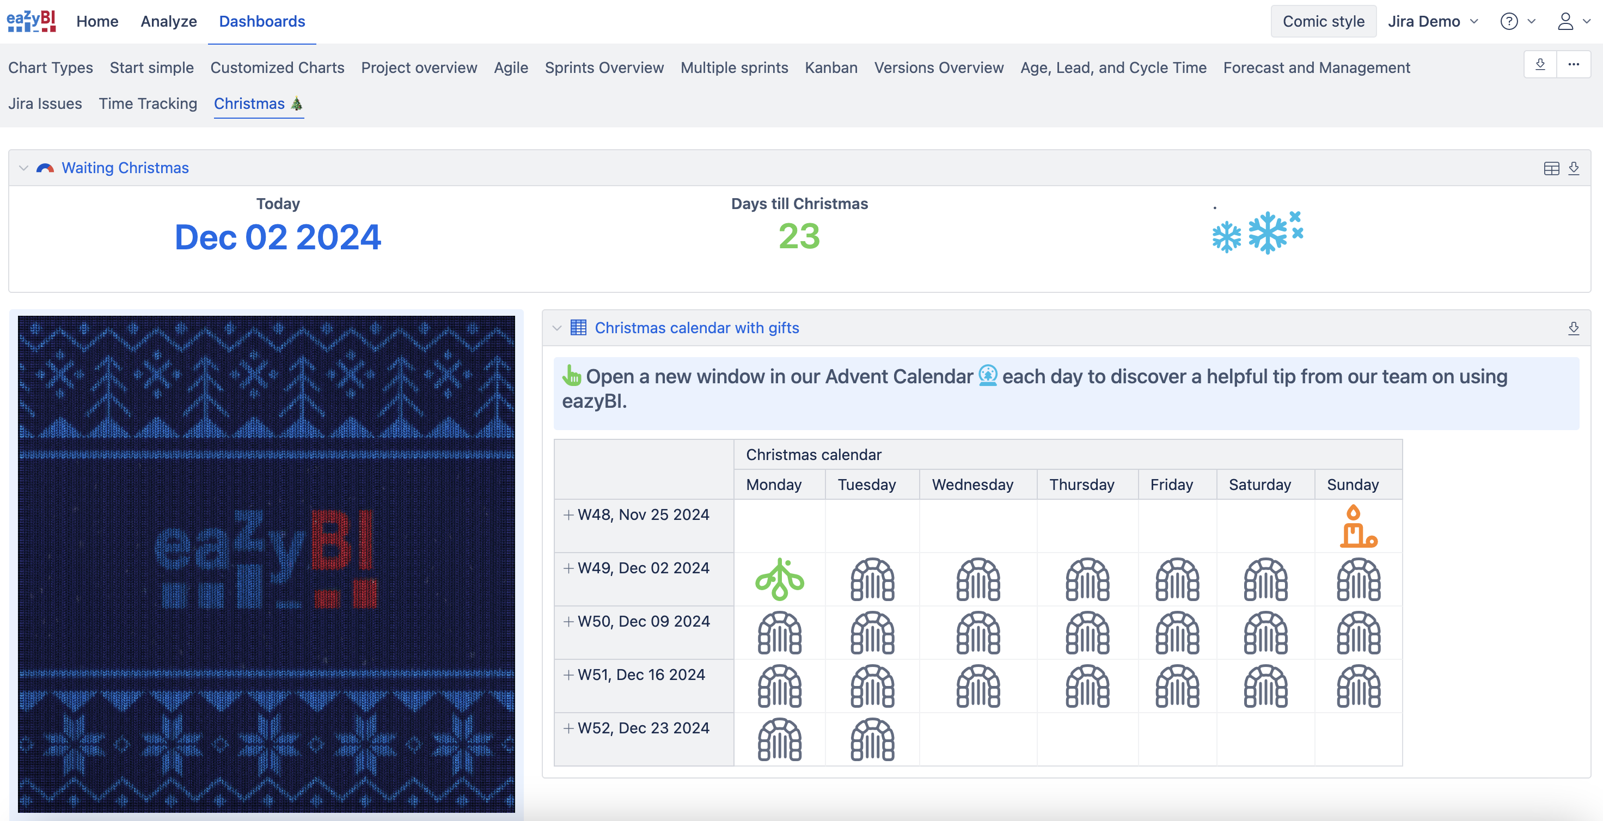Click the orange candle on Sunday W48
1603x821 pixels.
[1359, 526]
